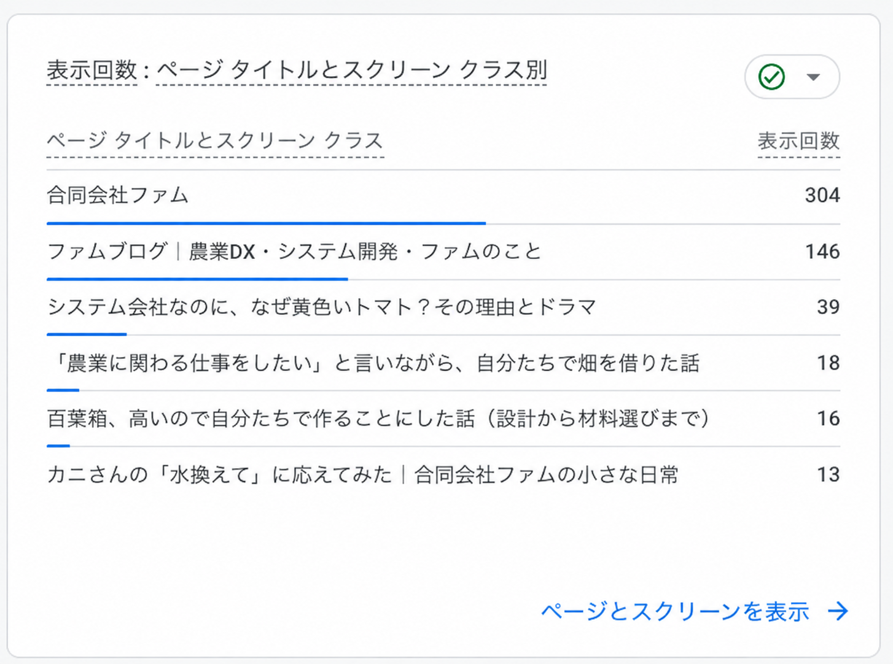Change the ページ タイトルとスクリーン クラス別 dimension in title
This screenshot has width=893, height=664.
352,70
